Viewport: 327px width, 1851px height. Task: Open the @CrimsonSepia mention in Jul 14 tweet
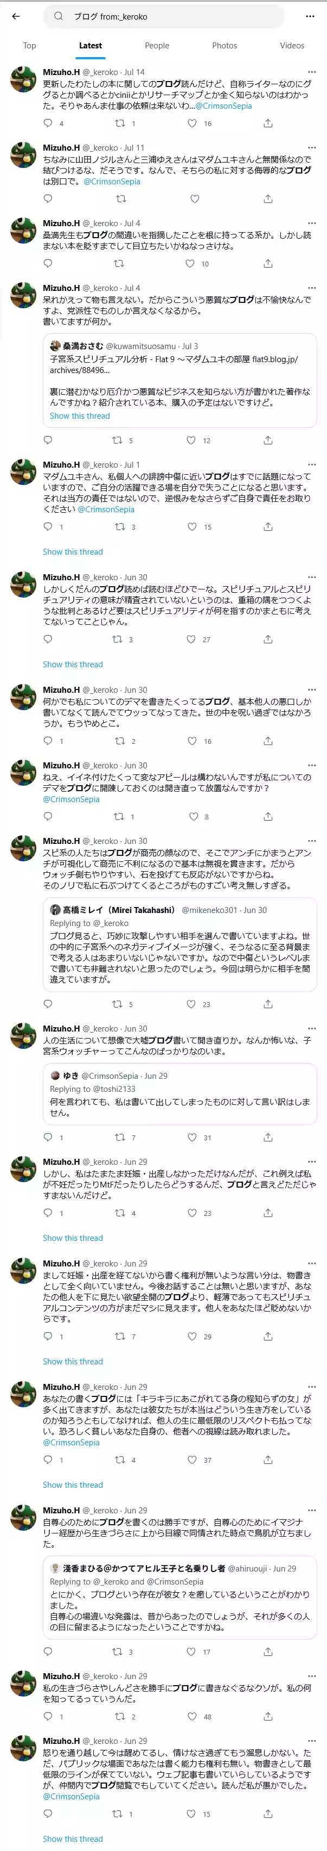click(x=223, y=105)
